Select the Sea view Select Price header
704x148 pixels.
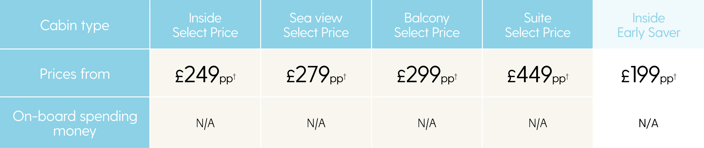(316, 24)
